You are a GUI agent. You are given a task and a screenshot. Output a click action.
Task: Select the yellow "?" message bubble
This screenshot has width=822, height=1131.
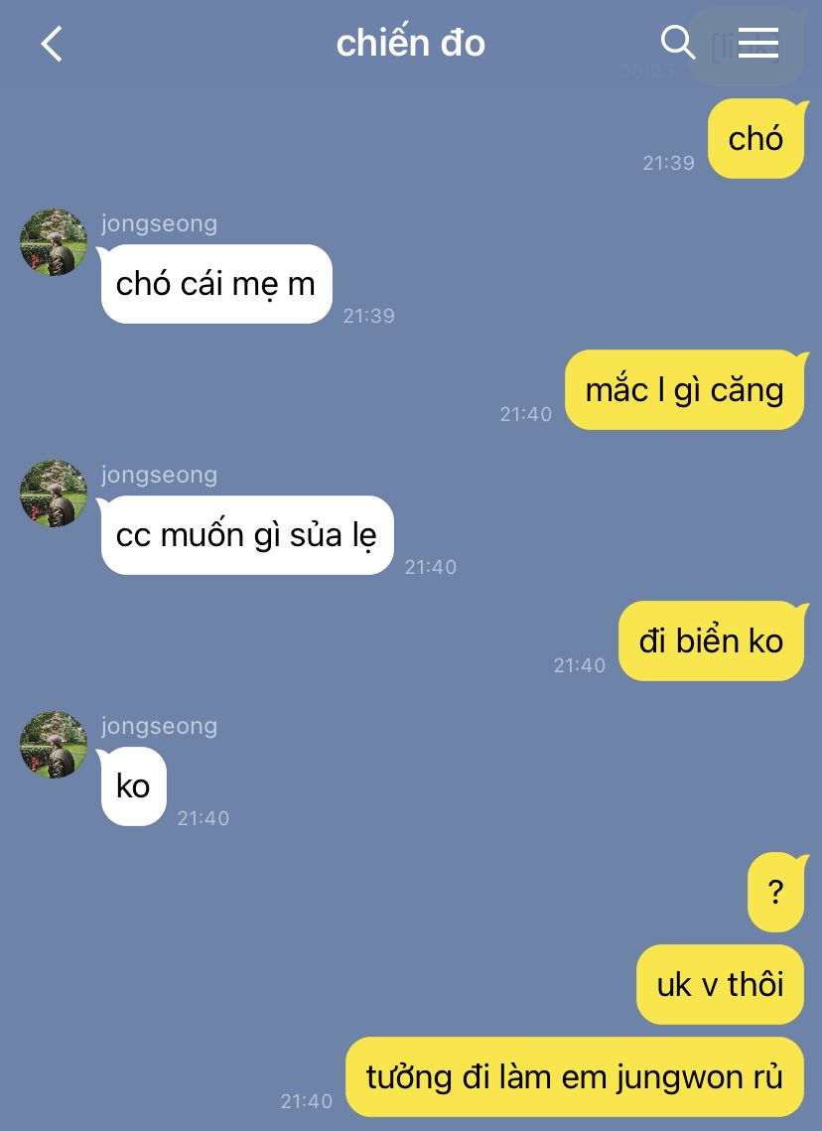pyautogui.click(x=776, y=893)
